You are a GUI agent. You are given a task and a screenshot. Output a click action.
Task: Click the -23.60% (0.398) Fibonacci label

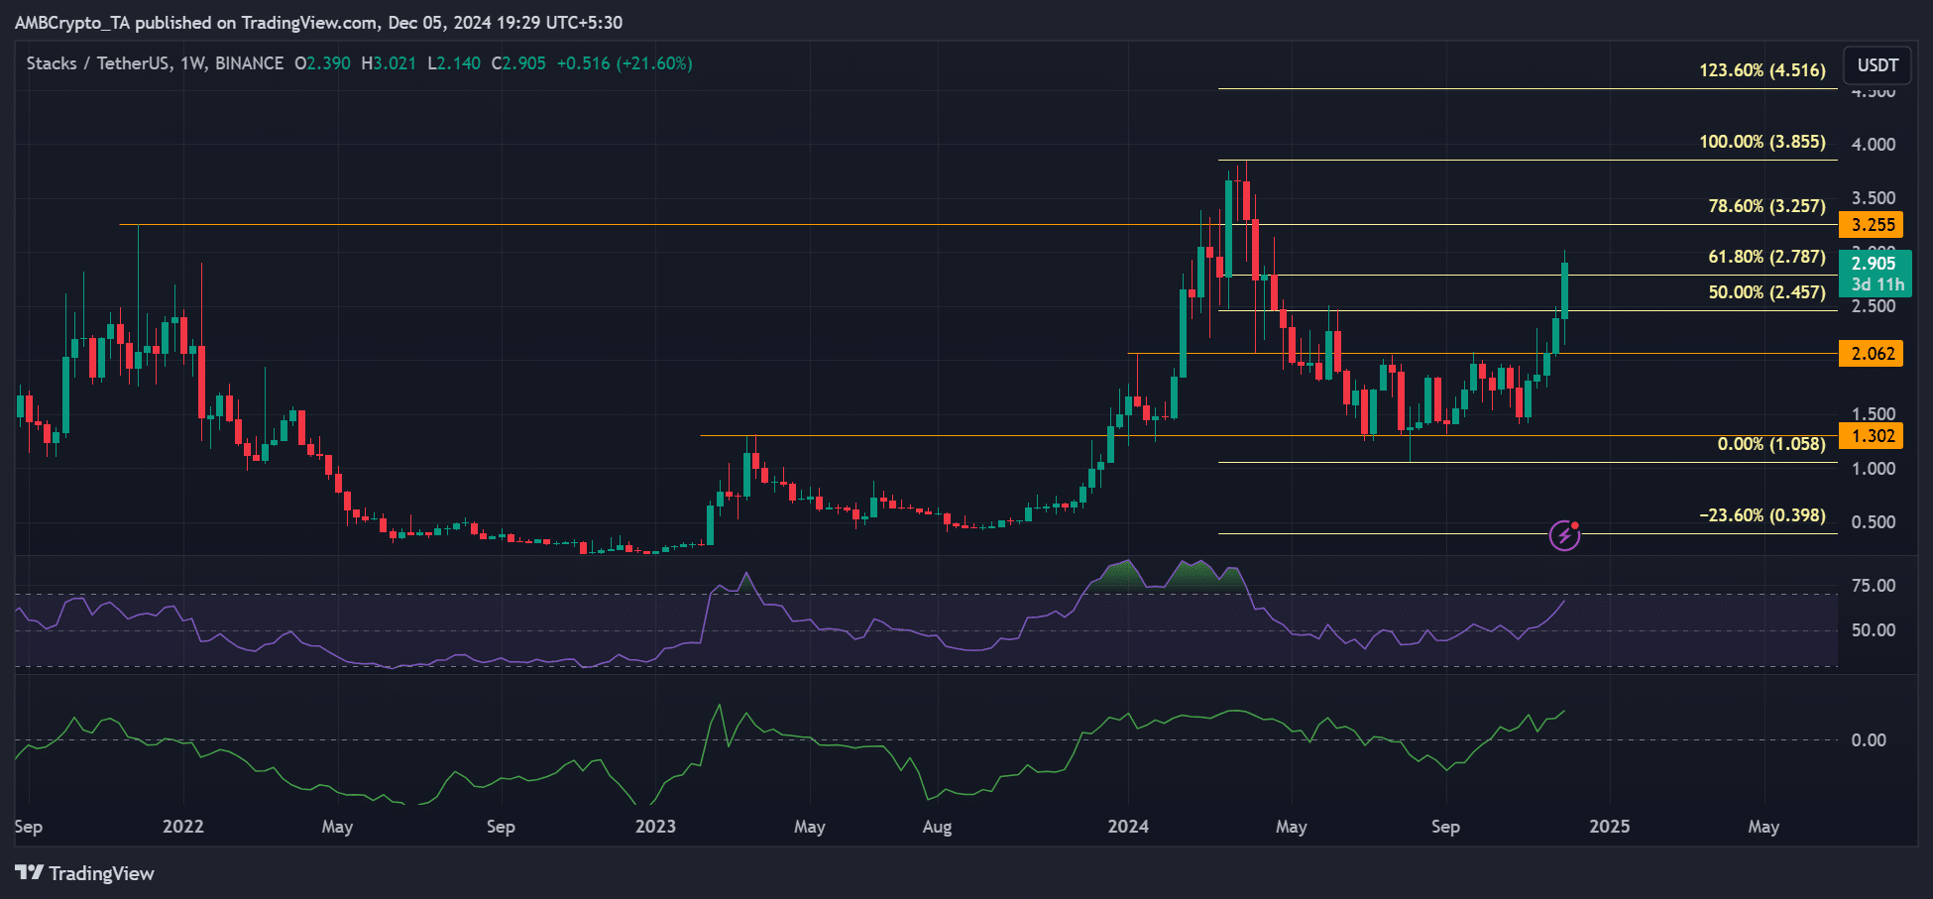[1762, 515]
